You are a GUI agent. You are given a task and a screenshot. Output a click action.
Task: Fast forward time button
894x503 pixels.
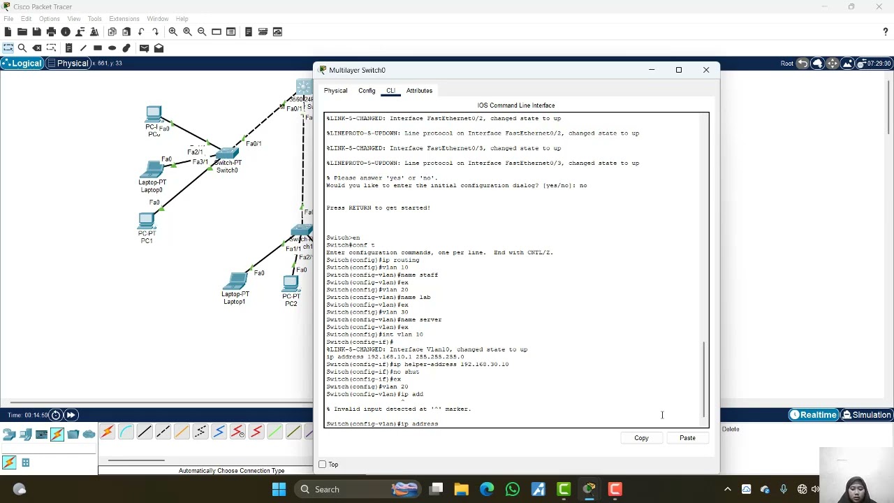(71, 415)
